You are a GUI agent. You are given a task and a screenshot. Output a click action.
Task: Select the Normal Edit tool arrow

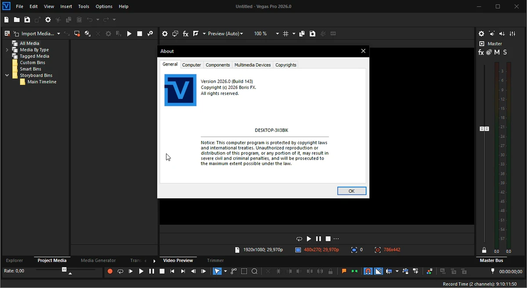[217, 272]
